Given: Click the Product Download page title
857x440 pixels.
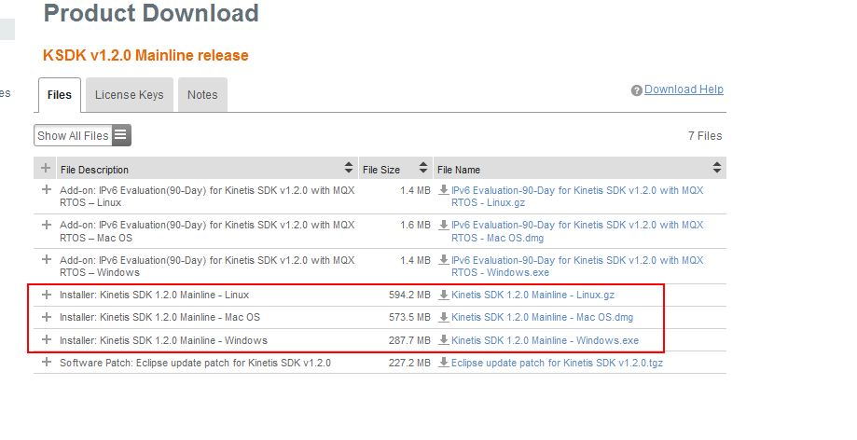Looking at the screenshot, I should click(151, 13).
